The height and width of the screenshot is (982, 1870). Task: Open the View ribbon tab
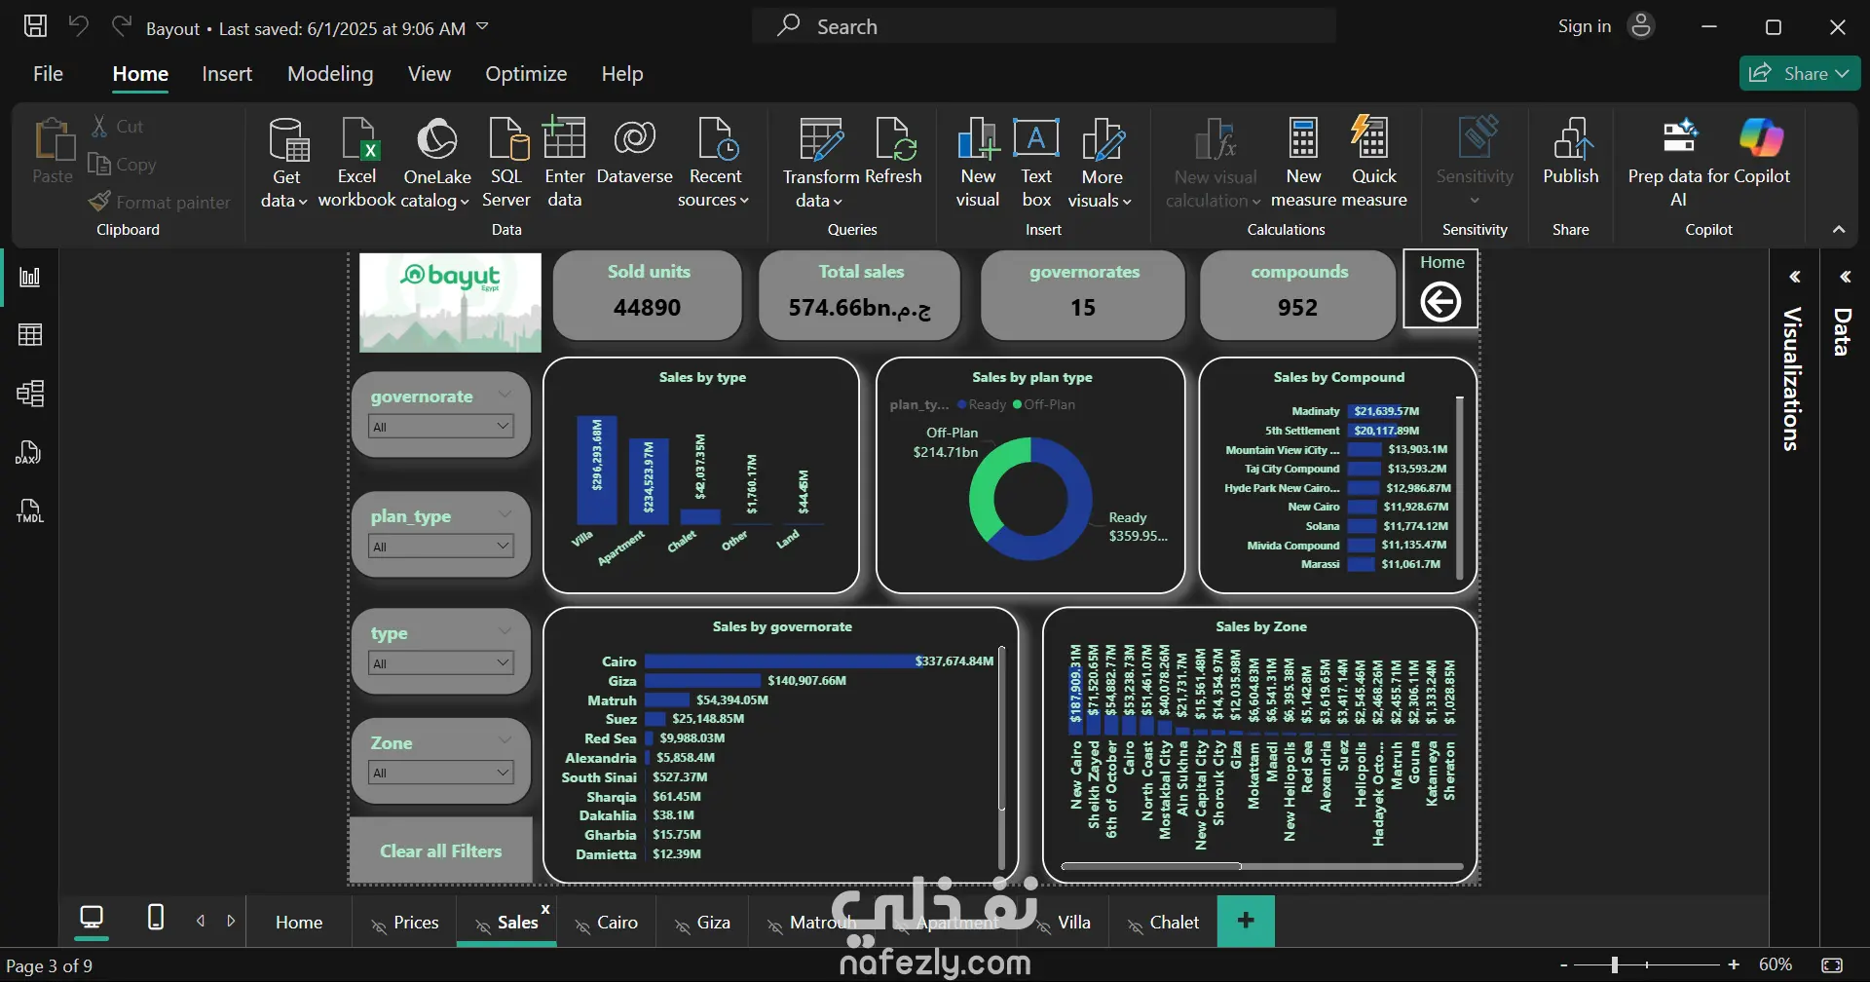(430, 74)
